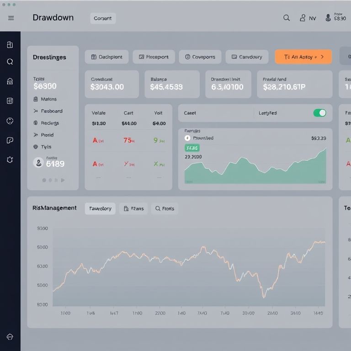Open the NV user profile icon
This screenshot has height=351, width=351.
pos(303,18)
